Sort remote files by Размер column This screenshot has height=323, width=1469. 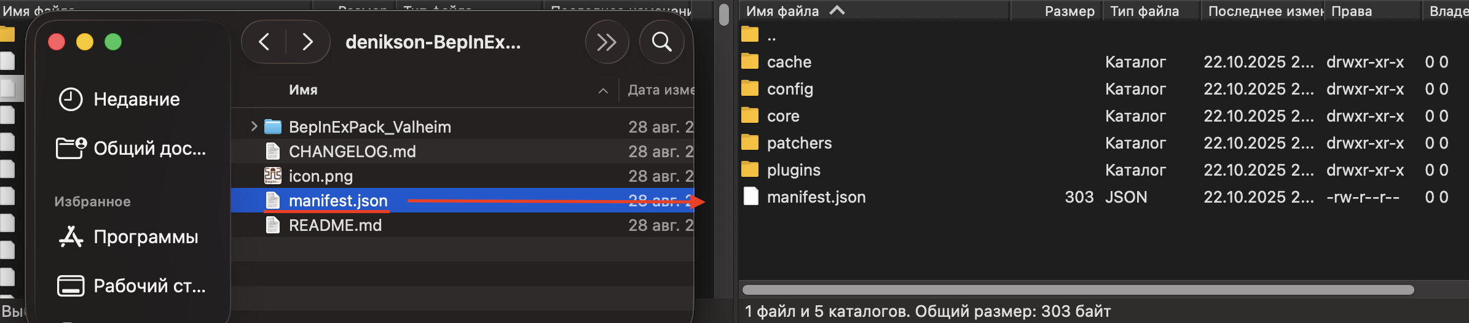pyautogui.click(x=1069, y=11)
